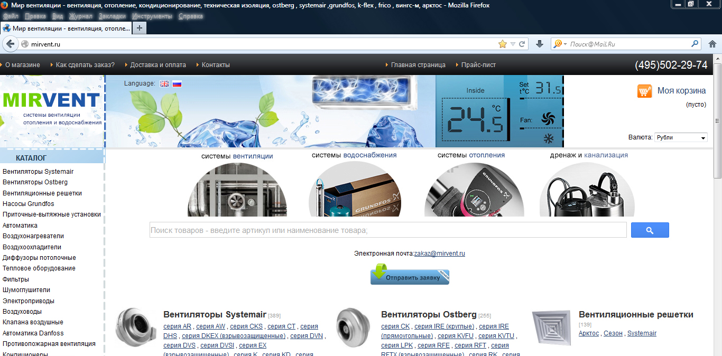Open the Прайс-лист link
The height and width of the screenshot is (356, 722).
tap(478, 65)
